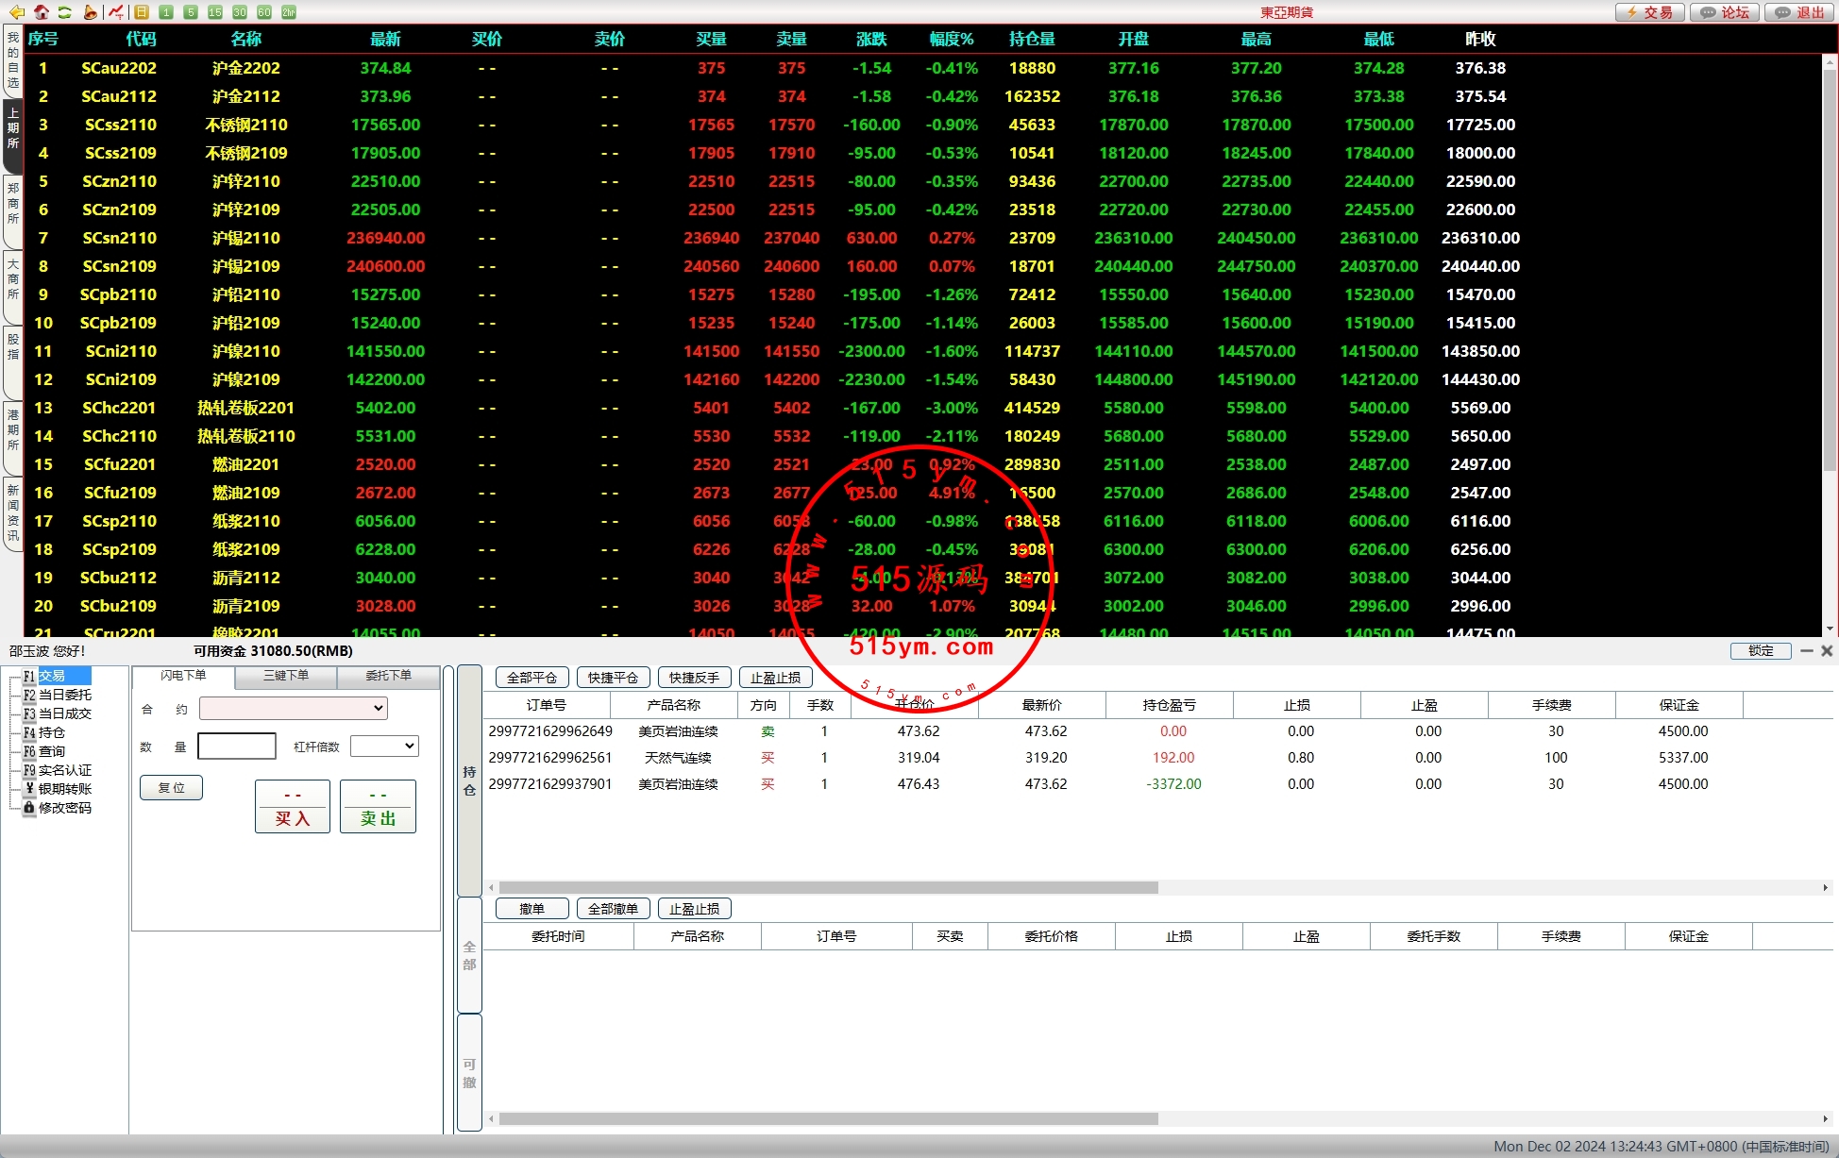Image resolution: width=1839 pixels, height=1158 pixels.
Task: Click the 全部平仓 button
Action: (x=531, y=678)
